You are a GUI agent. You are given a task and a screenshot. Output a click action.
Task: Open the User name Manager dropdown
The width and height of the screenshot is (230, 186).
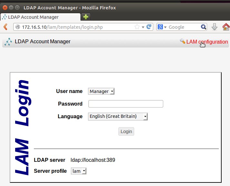101,91
